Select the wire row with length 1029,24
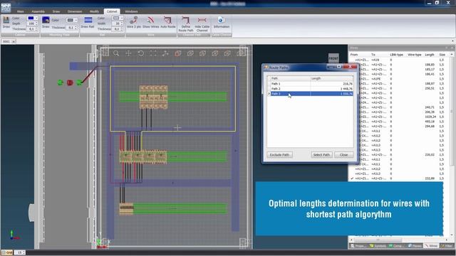This screenshot has height=256, width=456. click(399, 117)
